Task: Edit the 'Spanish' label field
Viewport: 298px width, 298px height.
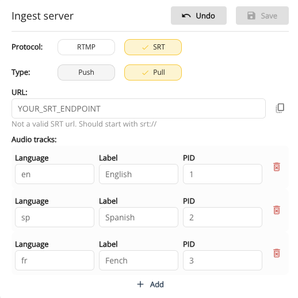Action: click(x=139, y=217)
